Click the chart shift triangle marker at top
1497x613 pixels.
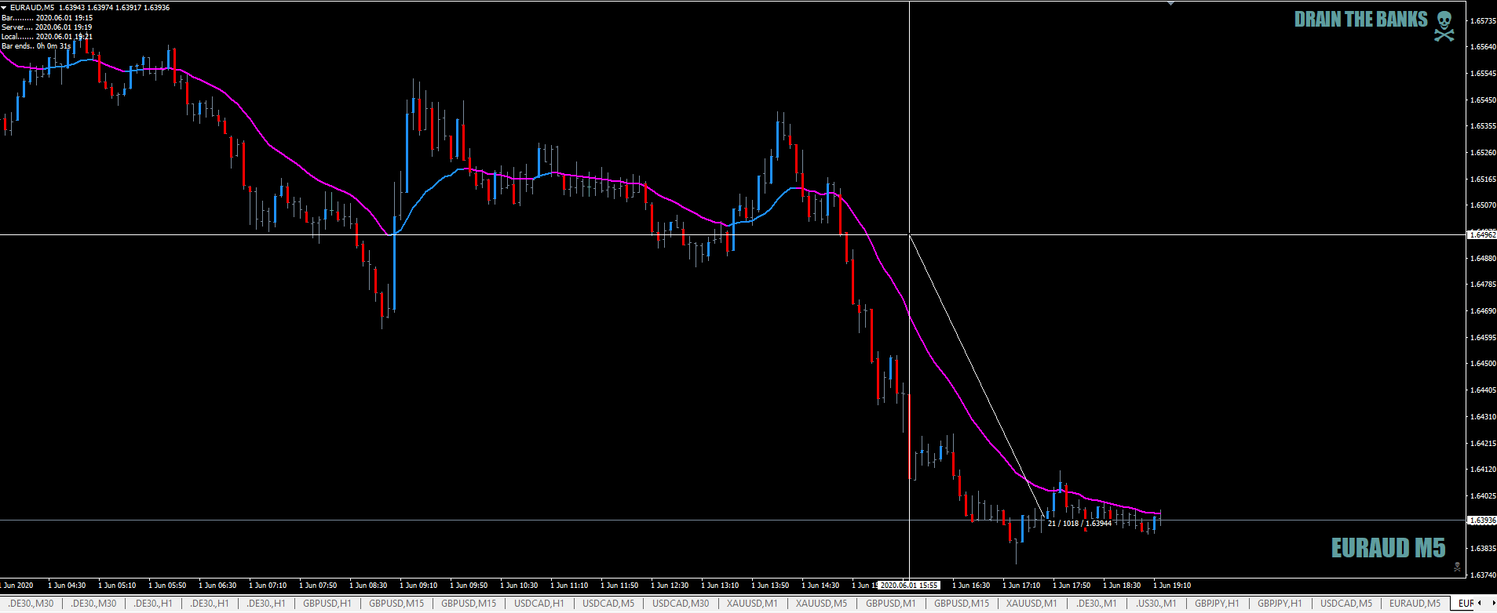1170,3
